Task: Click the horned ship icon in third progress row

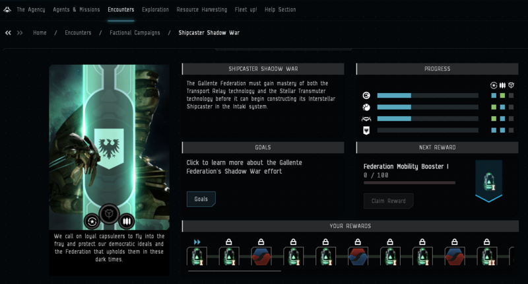Action: point(366,119)
